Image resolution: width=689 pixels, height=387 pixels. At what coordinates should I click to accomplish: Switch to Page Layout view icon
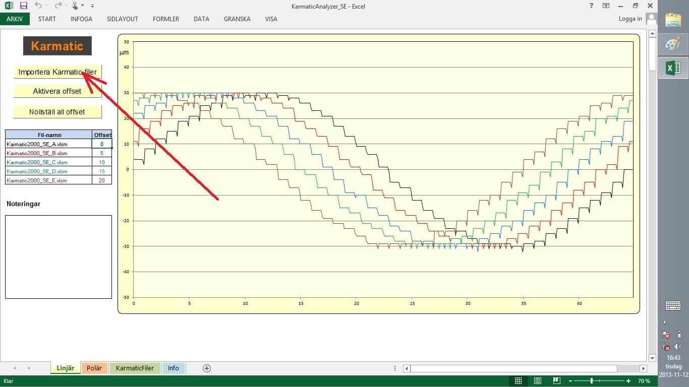(x=537, y=381)
